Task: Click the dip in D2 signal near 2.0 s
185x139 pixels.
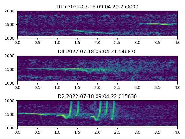Action: pyautogui.click(x=96, y=119)
